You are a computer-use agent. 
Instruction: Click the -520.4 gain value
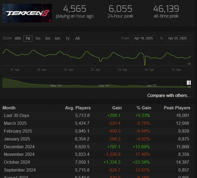(x=114, y=123)
